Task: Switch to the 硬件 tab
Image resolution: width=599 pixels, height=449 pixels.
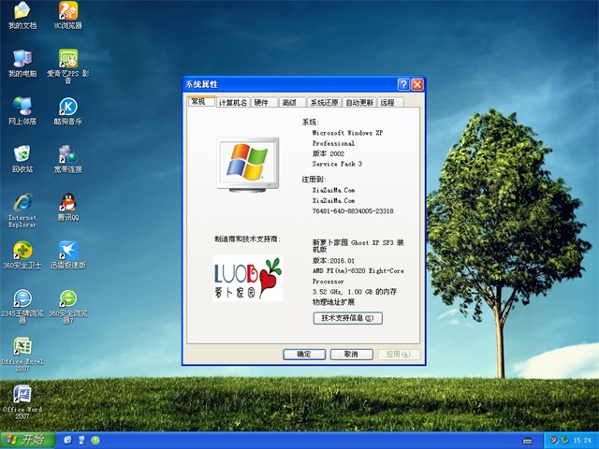Action: [261, 103]
